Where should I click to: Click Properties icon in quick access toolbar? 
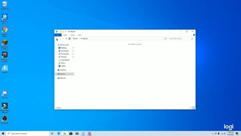pyautogui.click(x=61, y=31)
